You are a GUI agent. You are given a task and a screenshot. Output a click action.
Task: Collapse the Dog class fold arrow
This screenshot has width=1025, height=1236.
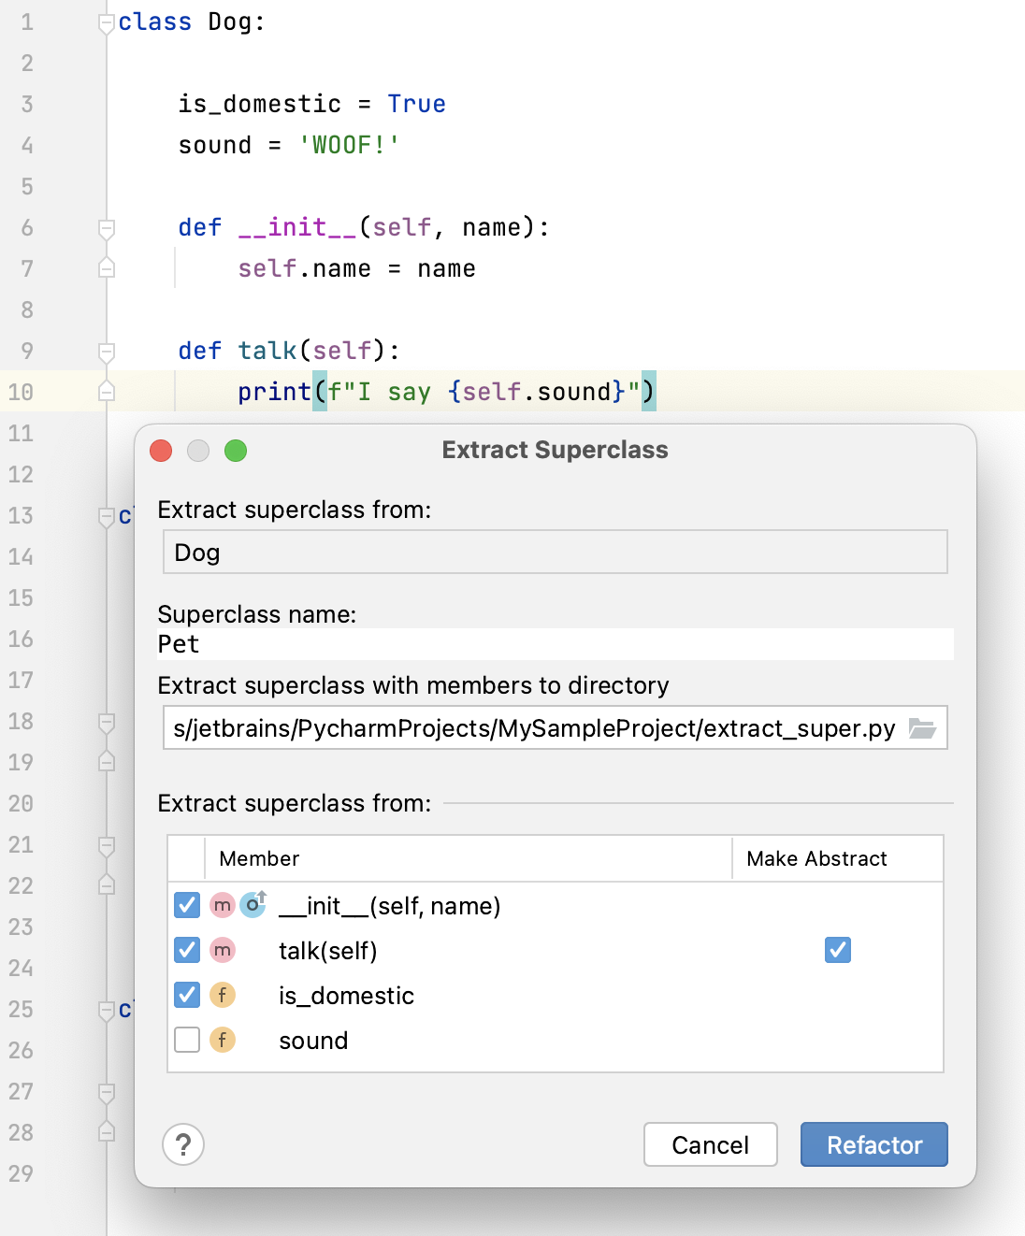106,21
